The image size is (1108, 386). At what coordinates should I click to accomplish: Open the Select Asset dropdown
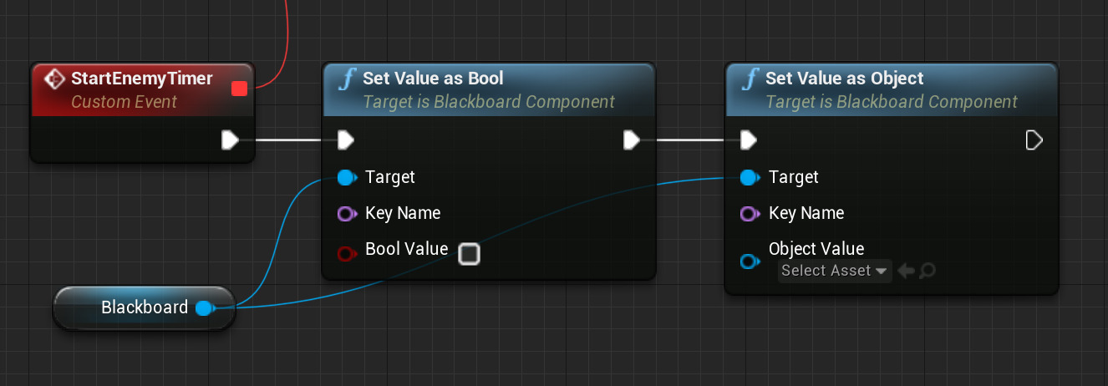[835, 271]
